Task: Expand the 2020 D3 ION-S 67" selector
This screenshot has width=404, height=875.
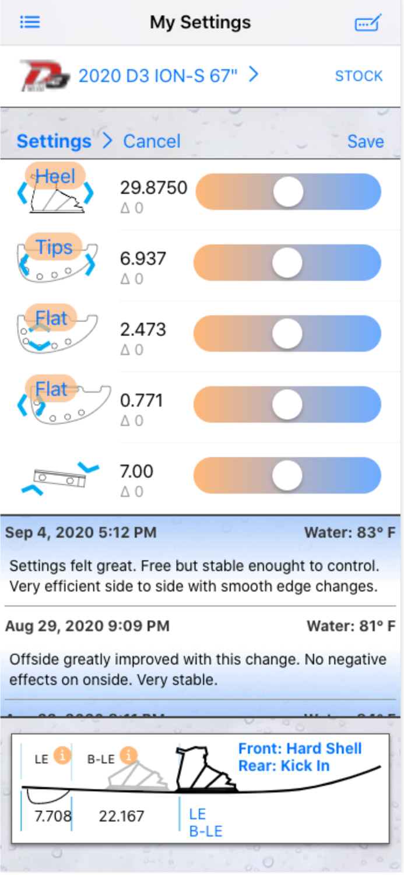Action: pyautogui.click(x=168, y=75)
